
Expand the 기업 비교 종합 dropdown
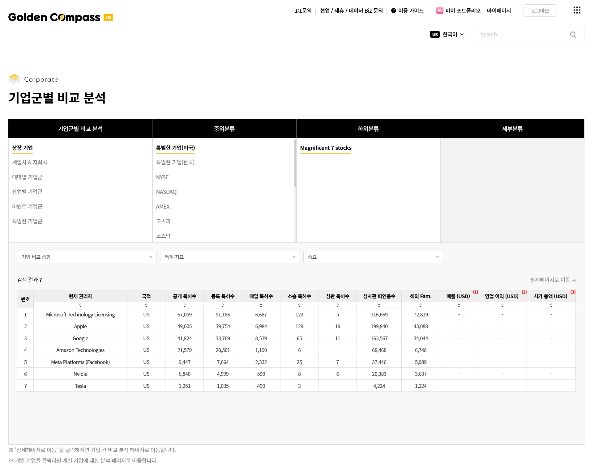coord(87,257)
